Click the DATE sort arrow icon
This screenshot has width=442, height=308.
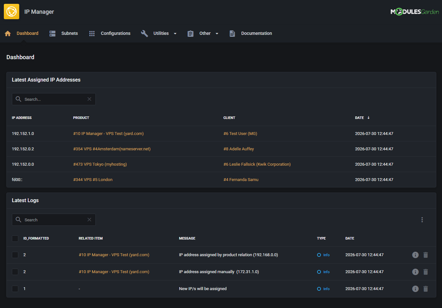(x=369, y=118)
